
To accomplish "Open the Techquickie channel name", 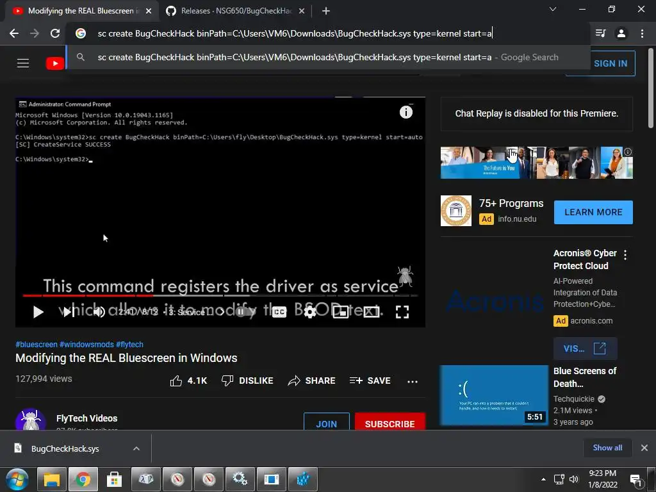I will pyautogui.click(x=573, y=398).
